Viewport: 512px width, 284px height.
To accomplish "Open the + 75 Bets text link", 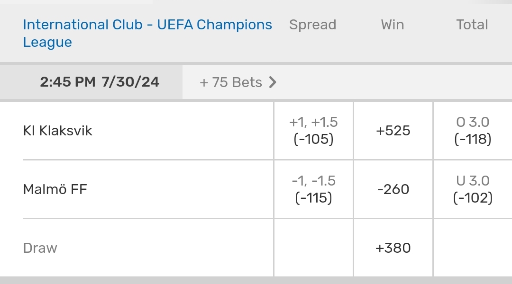I will click(x=231, y=82).
